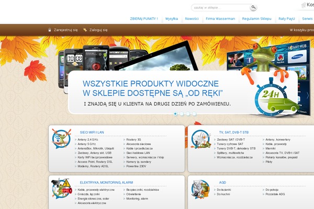Open the Sieci WiFi i LAN category icon
The width and height of the screenshot is (314, 209).
[x=61, y=138]
